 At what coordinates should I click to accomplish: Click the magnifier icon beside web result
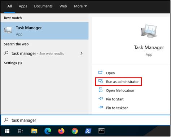6,53
